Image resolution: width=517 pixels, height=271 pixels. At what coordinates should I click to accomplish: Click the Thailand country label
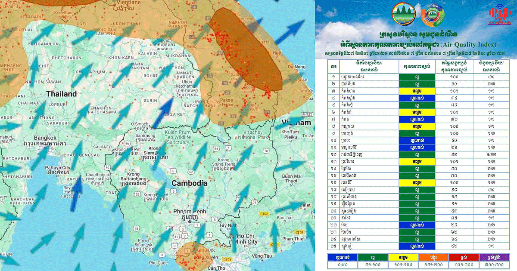61,94
